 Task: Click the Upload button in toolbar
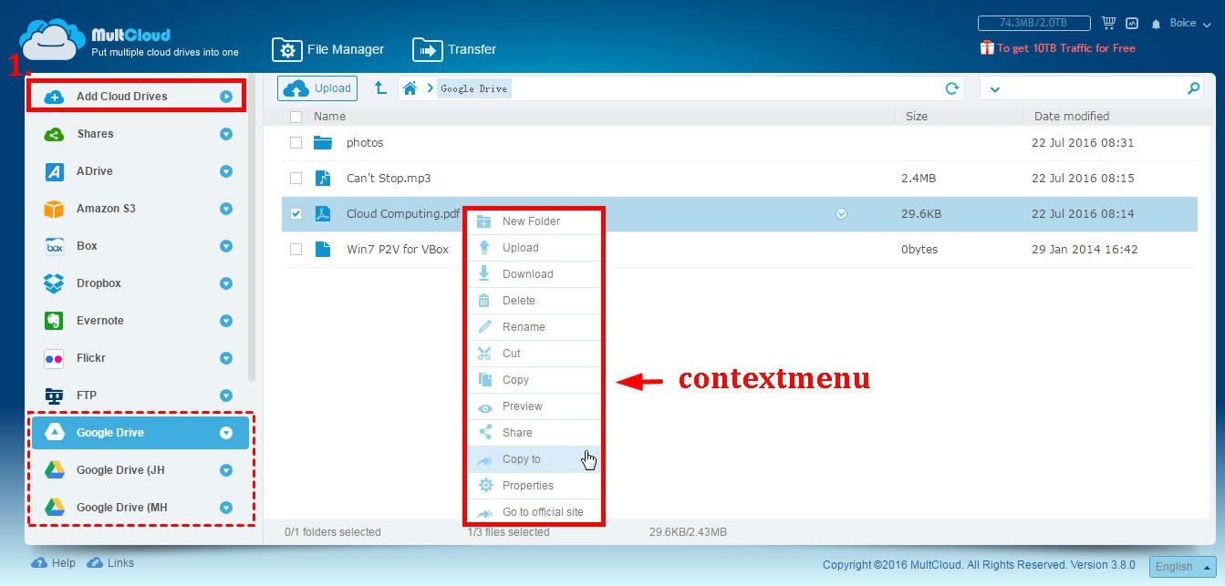[x=317, y=88]
